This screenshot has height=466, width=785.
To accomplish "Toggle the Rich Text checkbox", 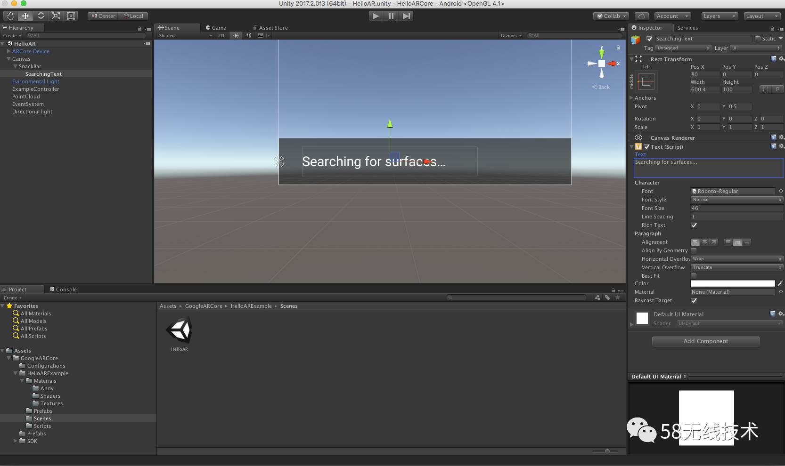I will pos(694,225).
